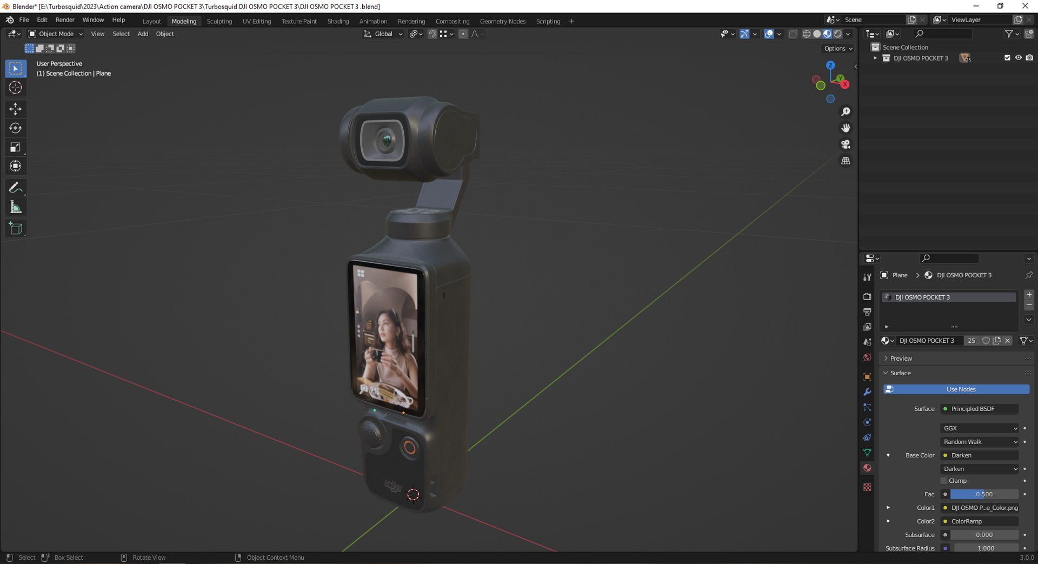Switch to Wireframe viewport shading
Screen dimensions: 1038x564
pyautogui.click(x=807, y=34)
